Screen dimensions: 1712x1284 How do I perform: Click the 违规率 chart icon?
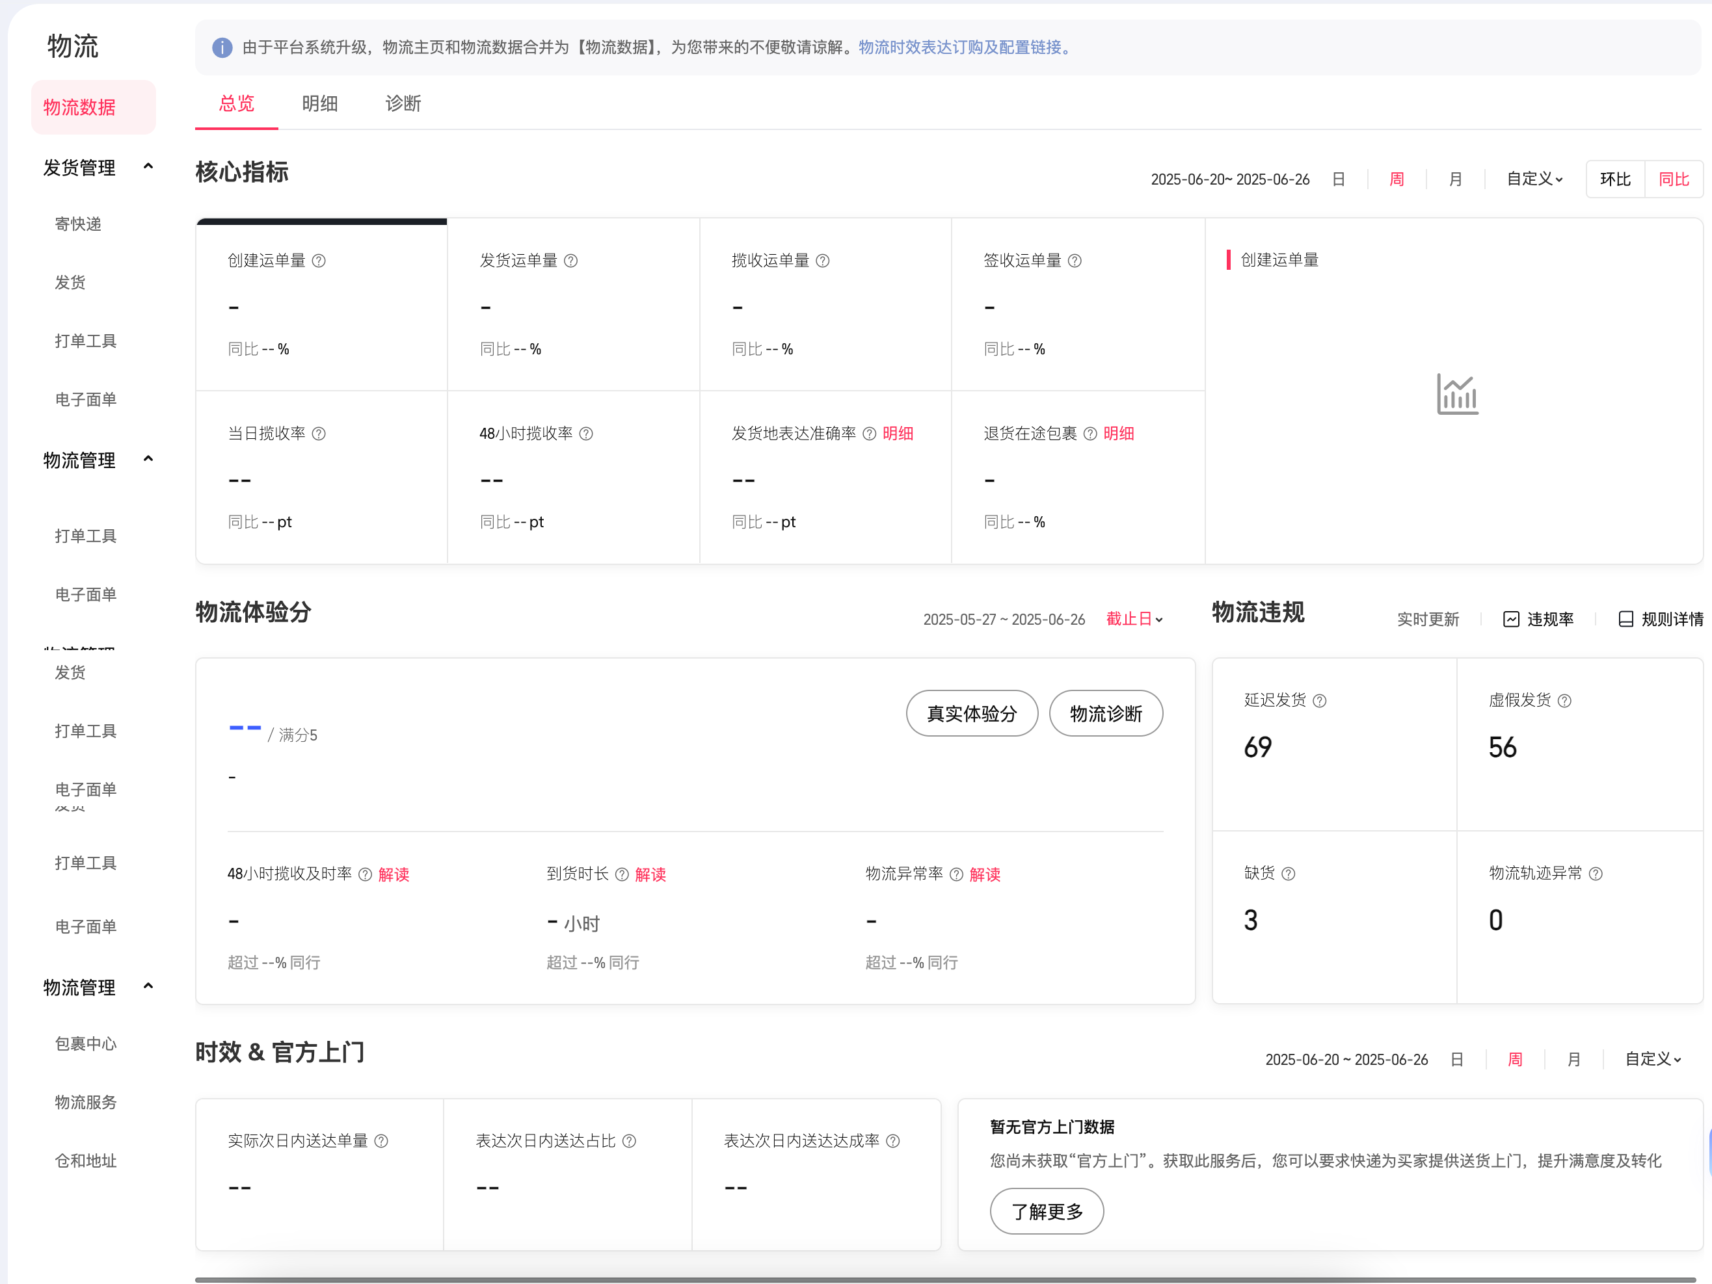pos(1511,619)
